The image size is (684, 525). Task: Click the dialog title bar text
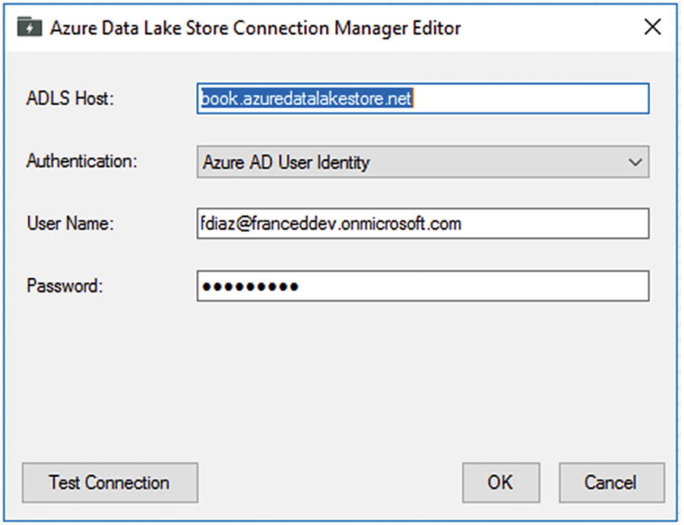click(x=255, y=28)
